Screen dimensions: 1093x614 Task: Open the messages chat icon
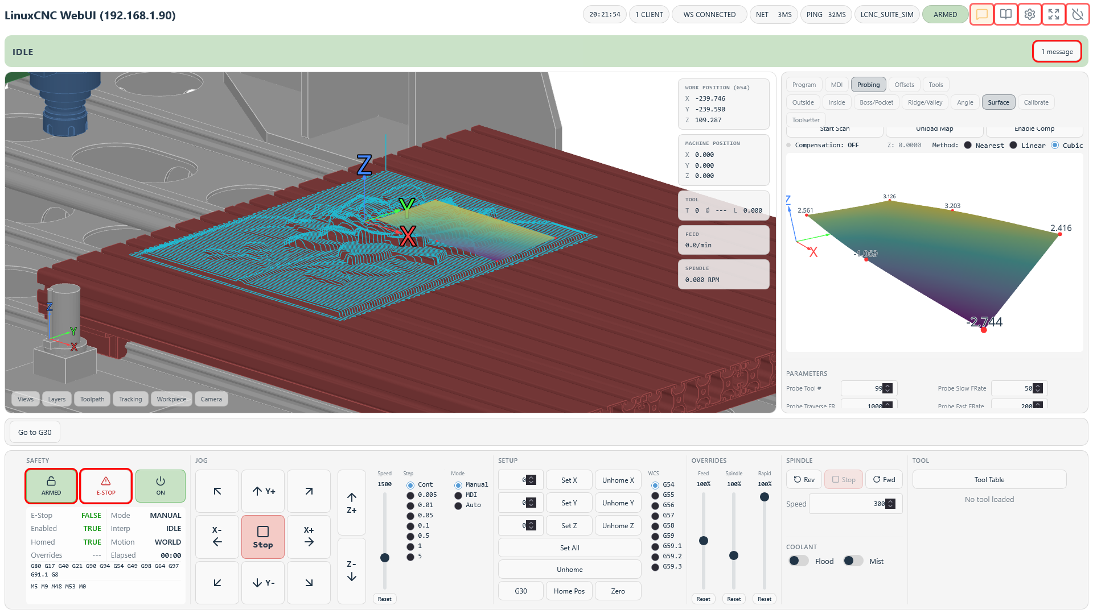981,14
